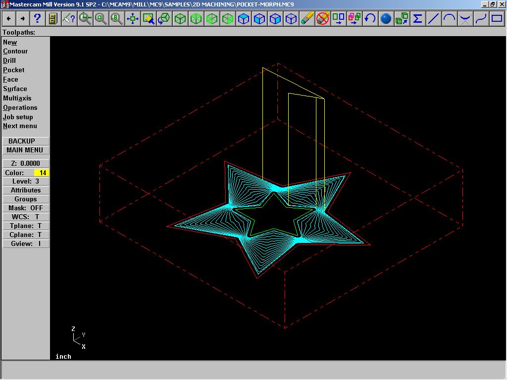The height and width of the screenshot is (380, 507).
Task: Select the Create line tool
Action: [434, 19]
